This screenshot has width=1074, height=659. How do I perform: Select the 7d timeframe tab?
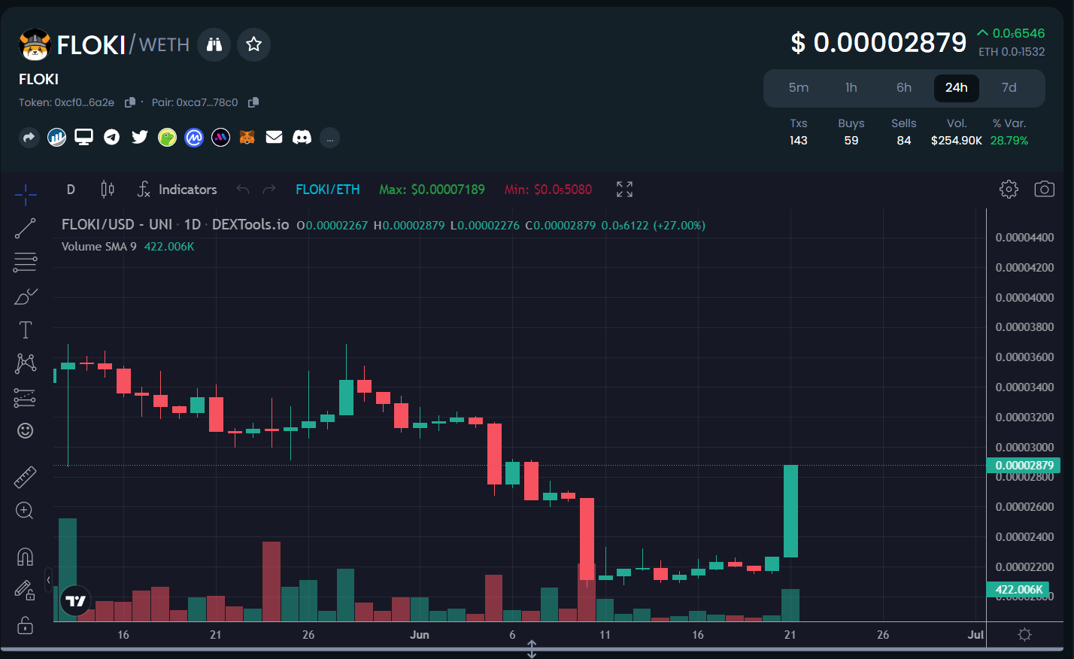(x=1009, y=88)
